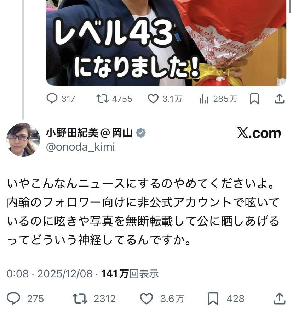This screenshot has height=317, width=293.
Task: Select the main post text body
Action: click(x=143, y=212)
